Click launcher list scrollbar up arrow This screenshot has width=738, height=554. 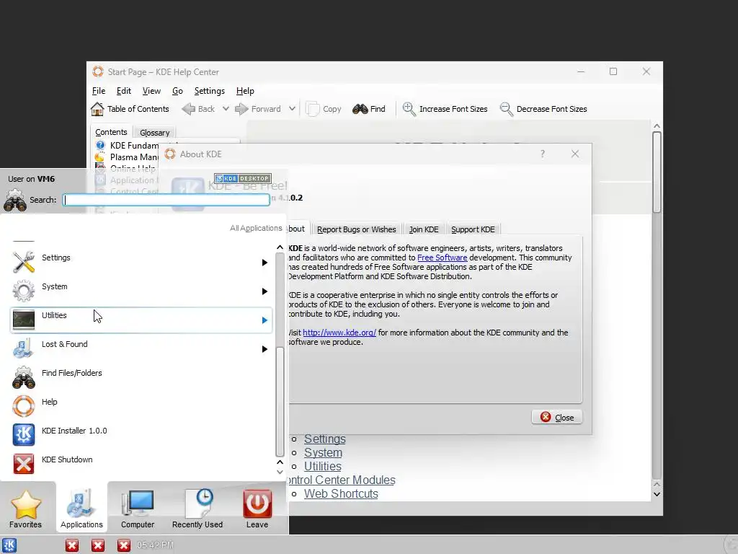click(280, 247)
